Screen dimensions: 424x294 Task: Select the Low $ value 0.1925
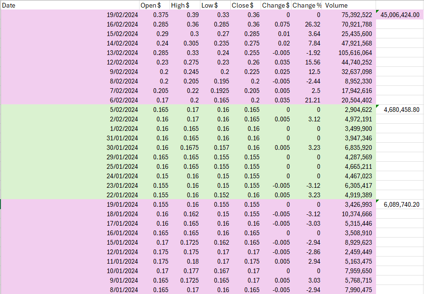click(x=214, y=91)
